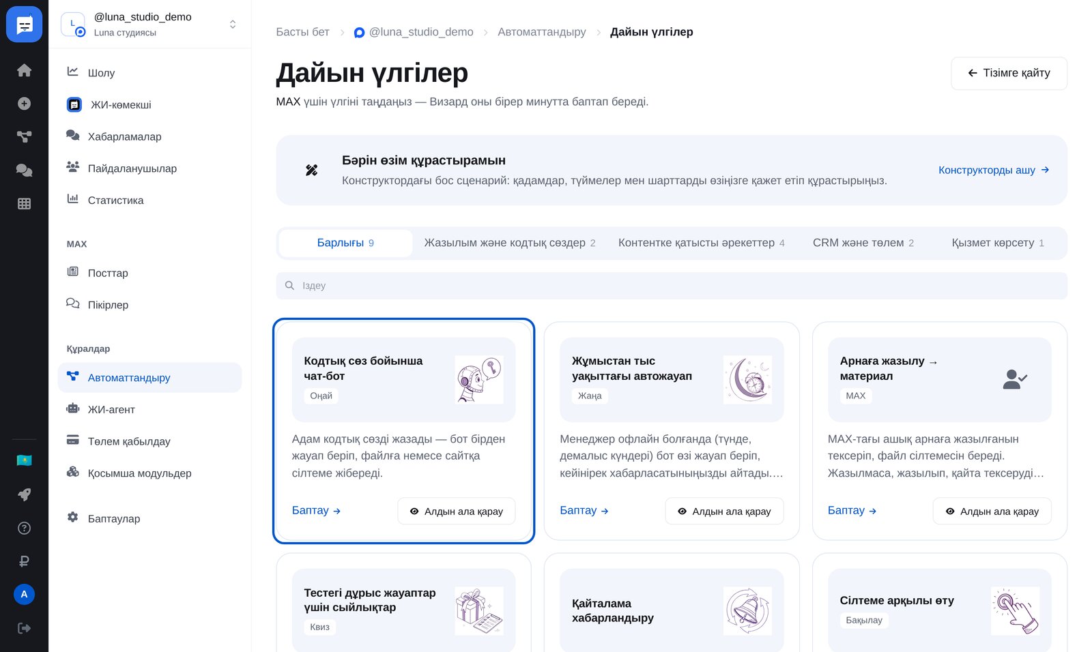Open the "Конструкторды ашу" link
This screenshot has width=1092, height=652.
994,170
